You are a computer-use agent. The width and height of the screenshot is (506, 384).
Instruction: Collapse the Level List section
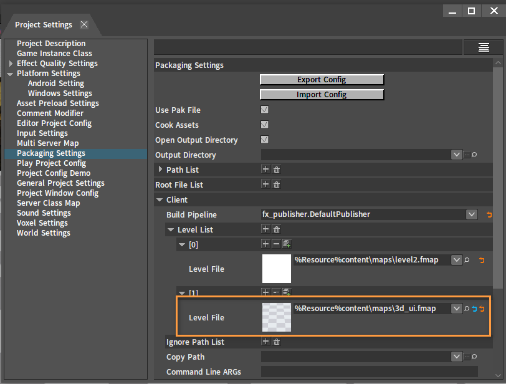[171, 230]
